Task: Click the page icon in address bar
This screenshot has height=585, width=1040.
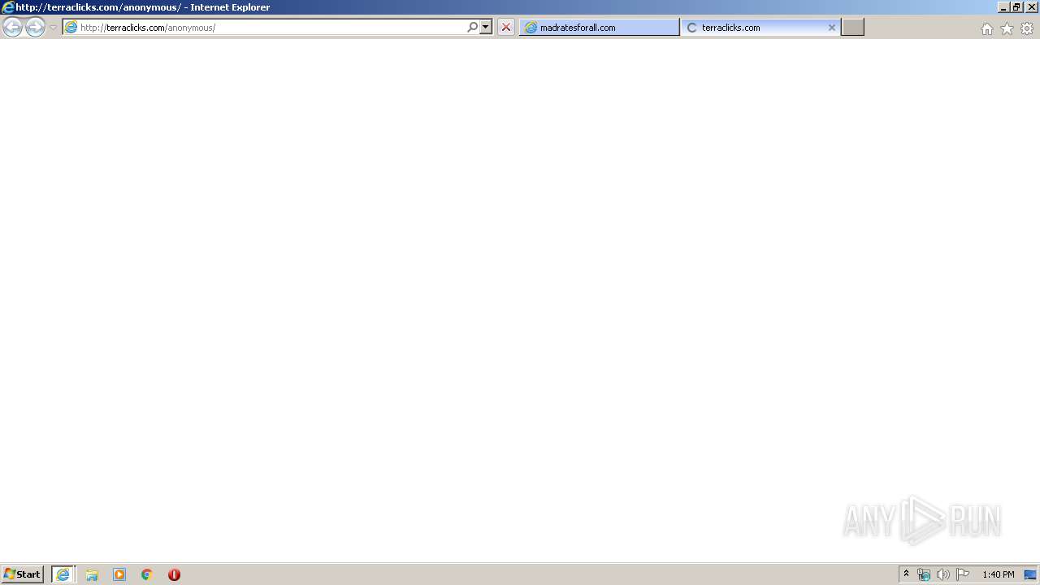Action: tap(71, 28)
